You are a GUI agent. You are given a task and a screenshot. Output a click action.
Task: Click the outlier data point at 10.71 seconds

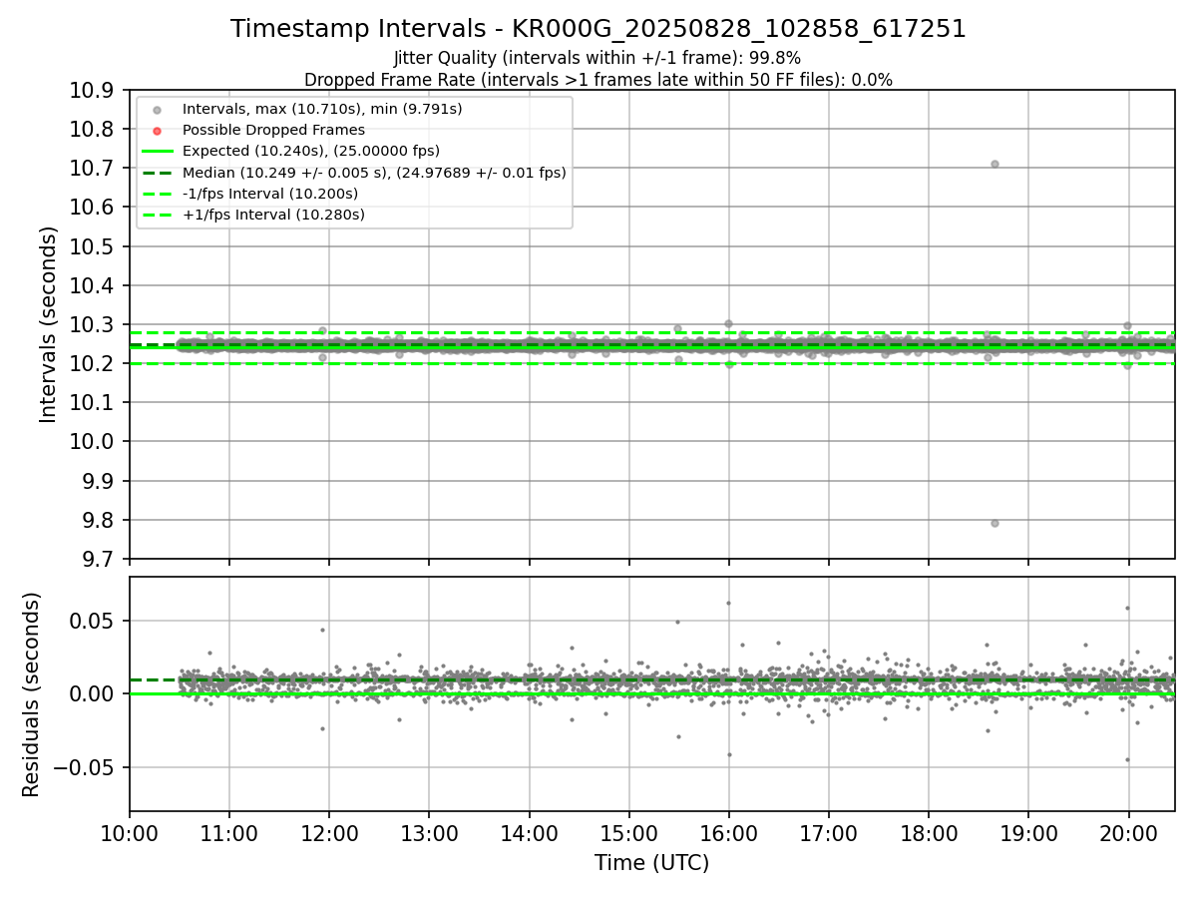point(995,164)
